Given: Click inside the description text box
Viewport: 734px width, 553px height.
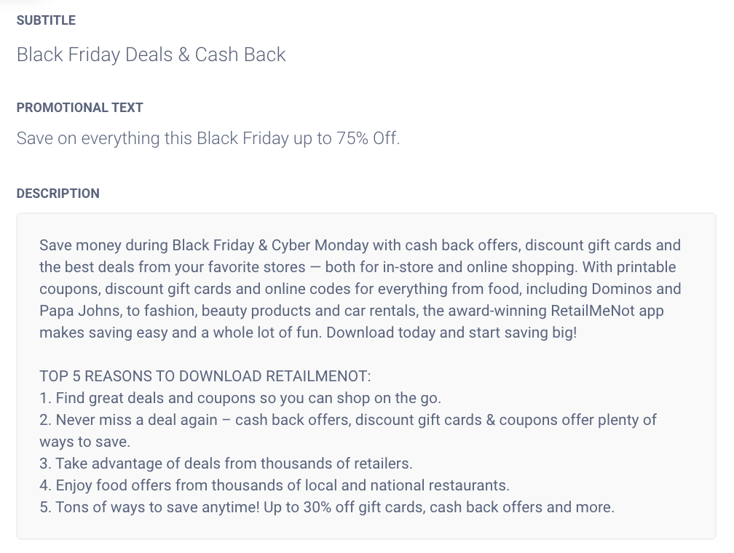Looking at the screenshot, I should [x=366, y=376].
